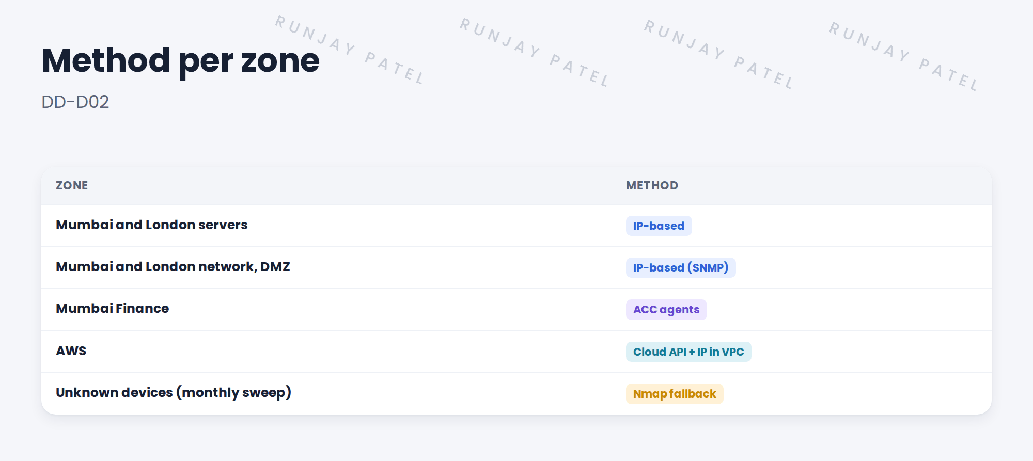Select the Cloud API + IP in VPC badge

tap(688, 352)
